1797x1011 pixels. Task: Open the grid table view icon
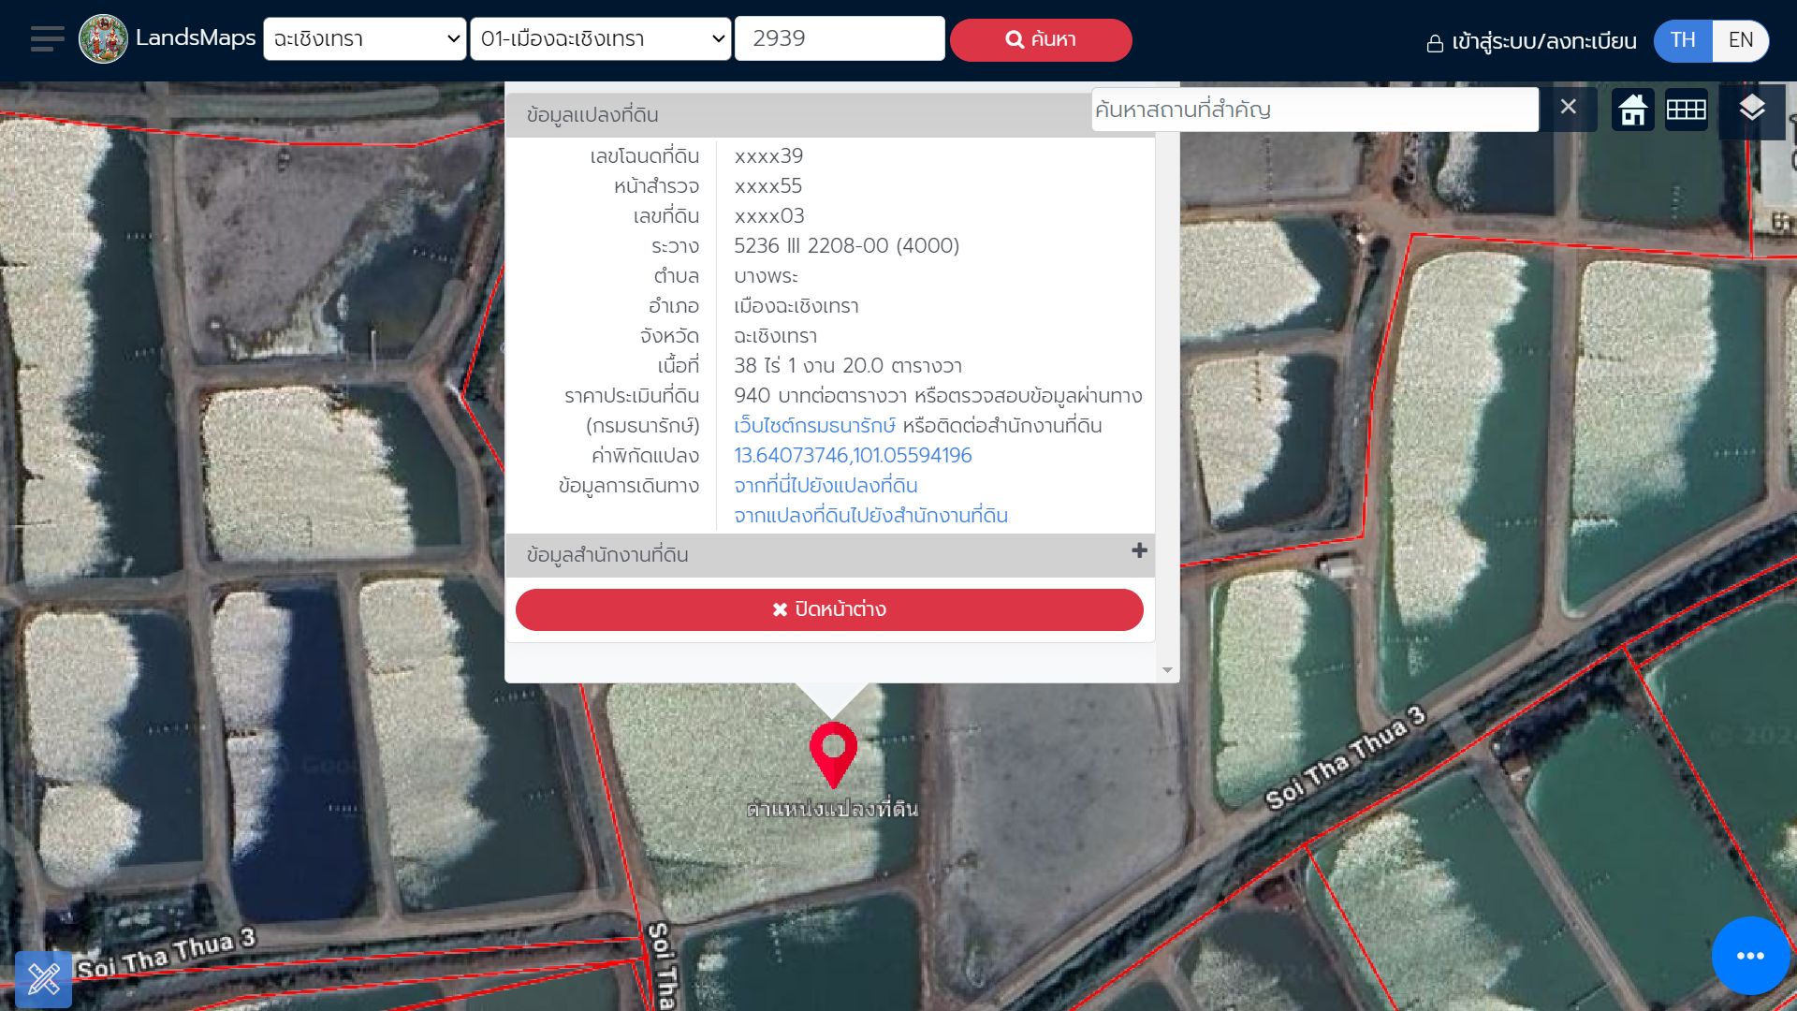[x=1687, y=110]
